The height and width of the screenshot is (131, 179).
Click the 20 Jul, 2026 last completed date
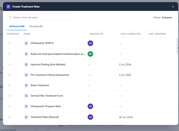[126, 117]
